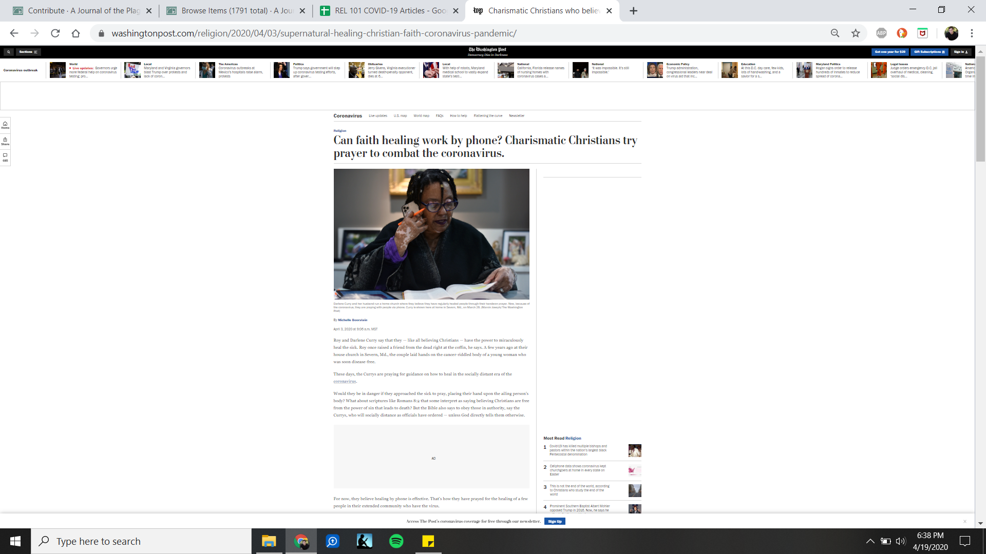
Task: Click the DuckDuckGo extension icon
Action: pos(902,33)
